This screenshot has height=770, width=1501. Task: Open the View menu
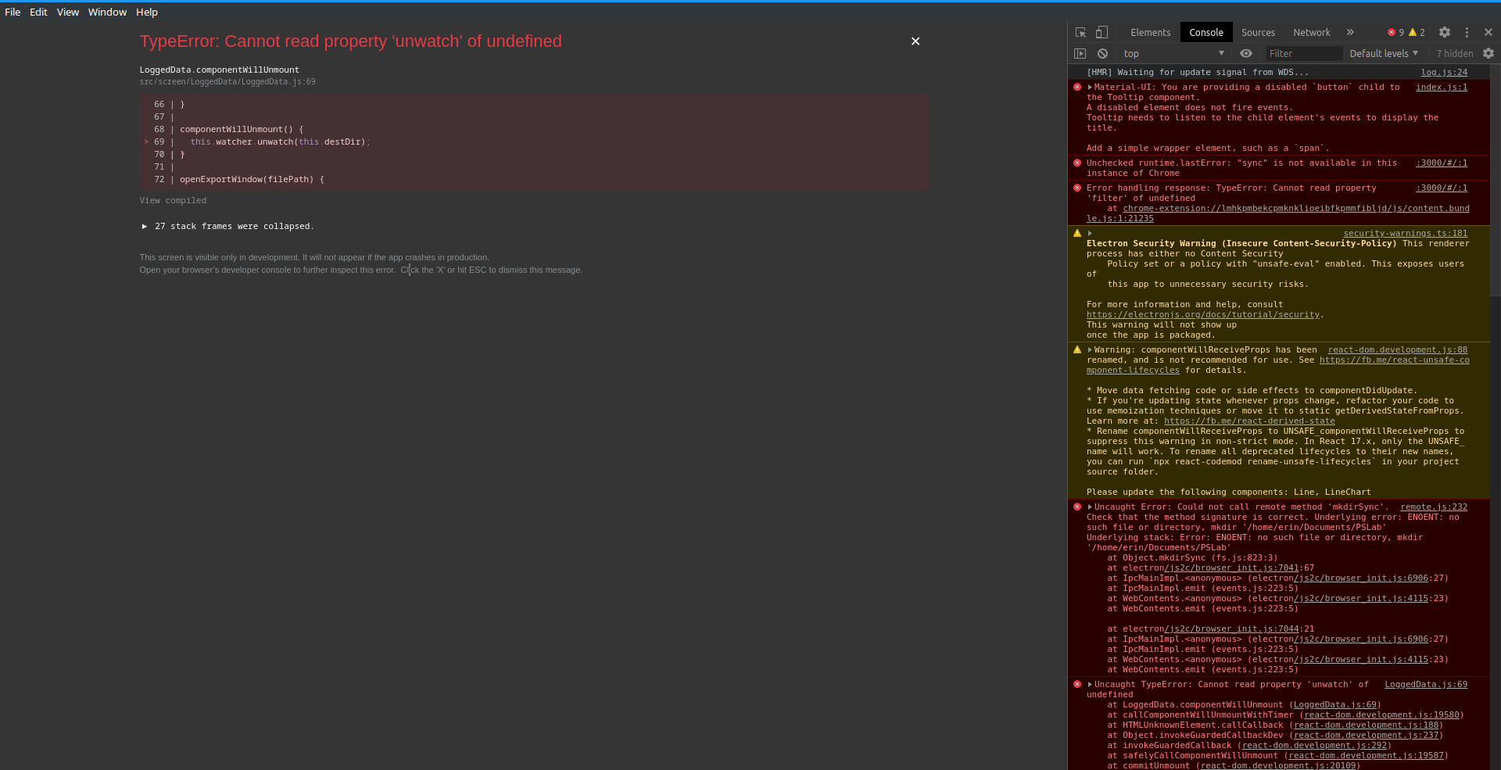pos(68,13)
